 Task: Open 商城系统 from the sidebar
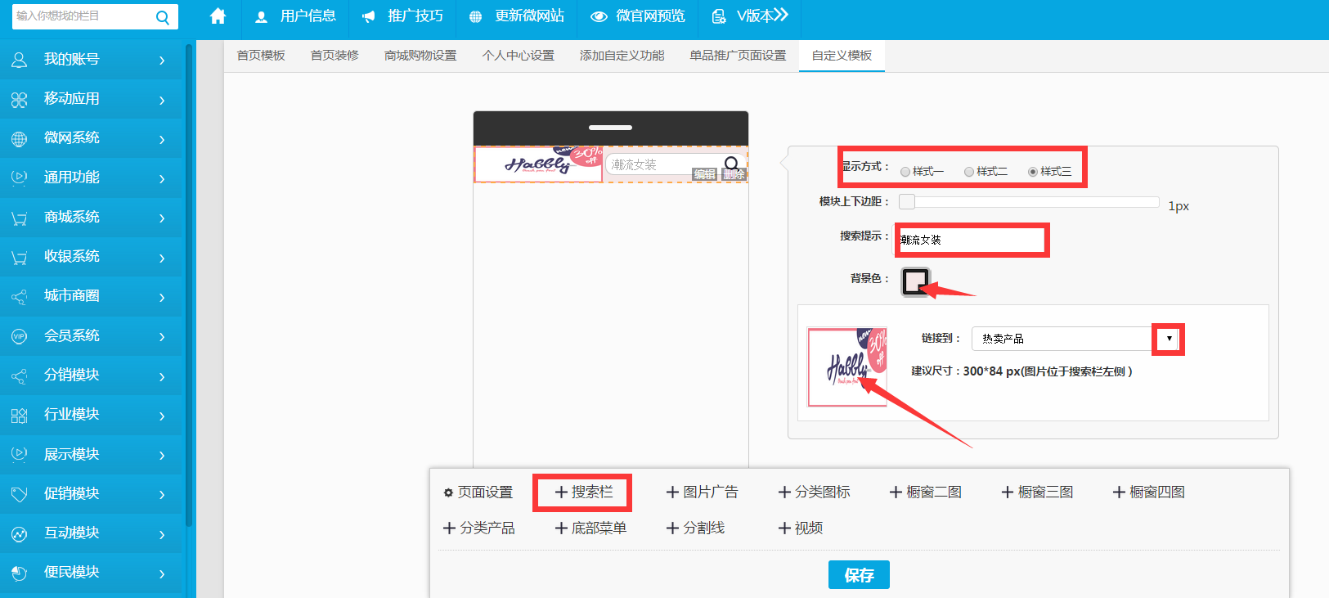click(90, 217)
